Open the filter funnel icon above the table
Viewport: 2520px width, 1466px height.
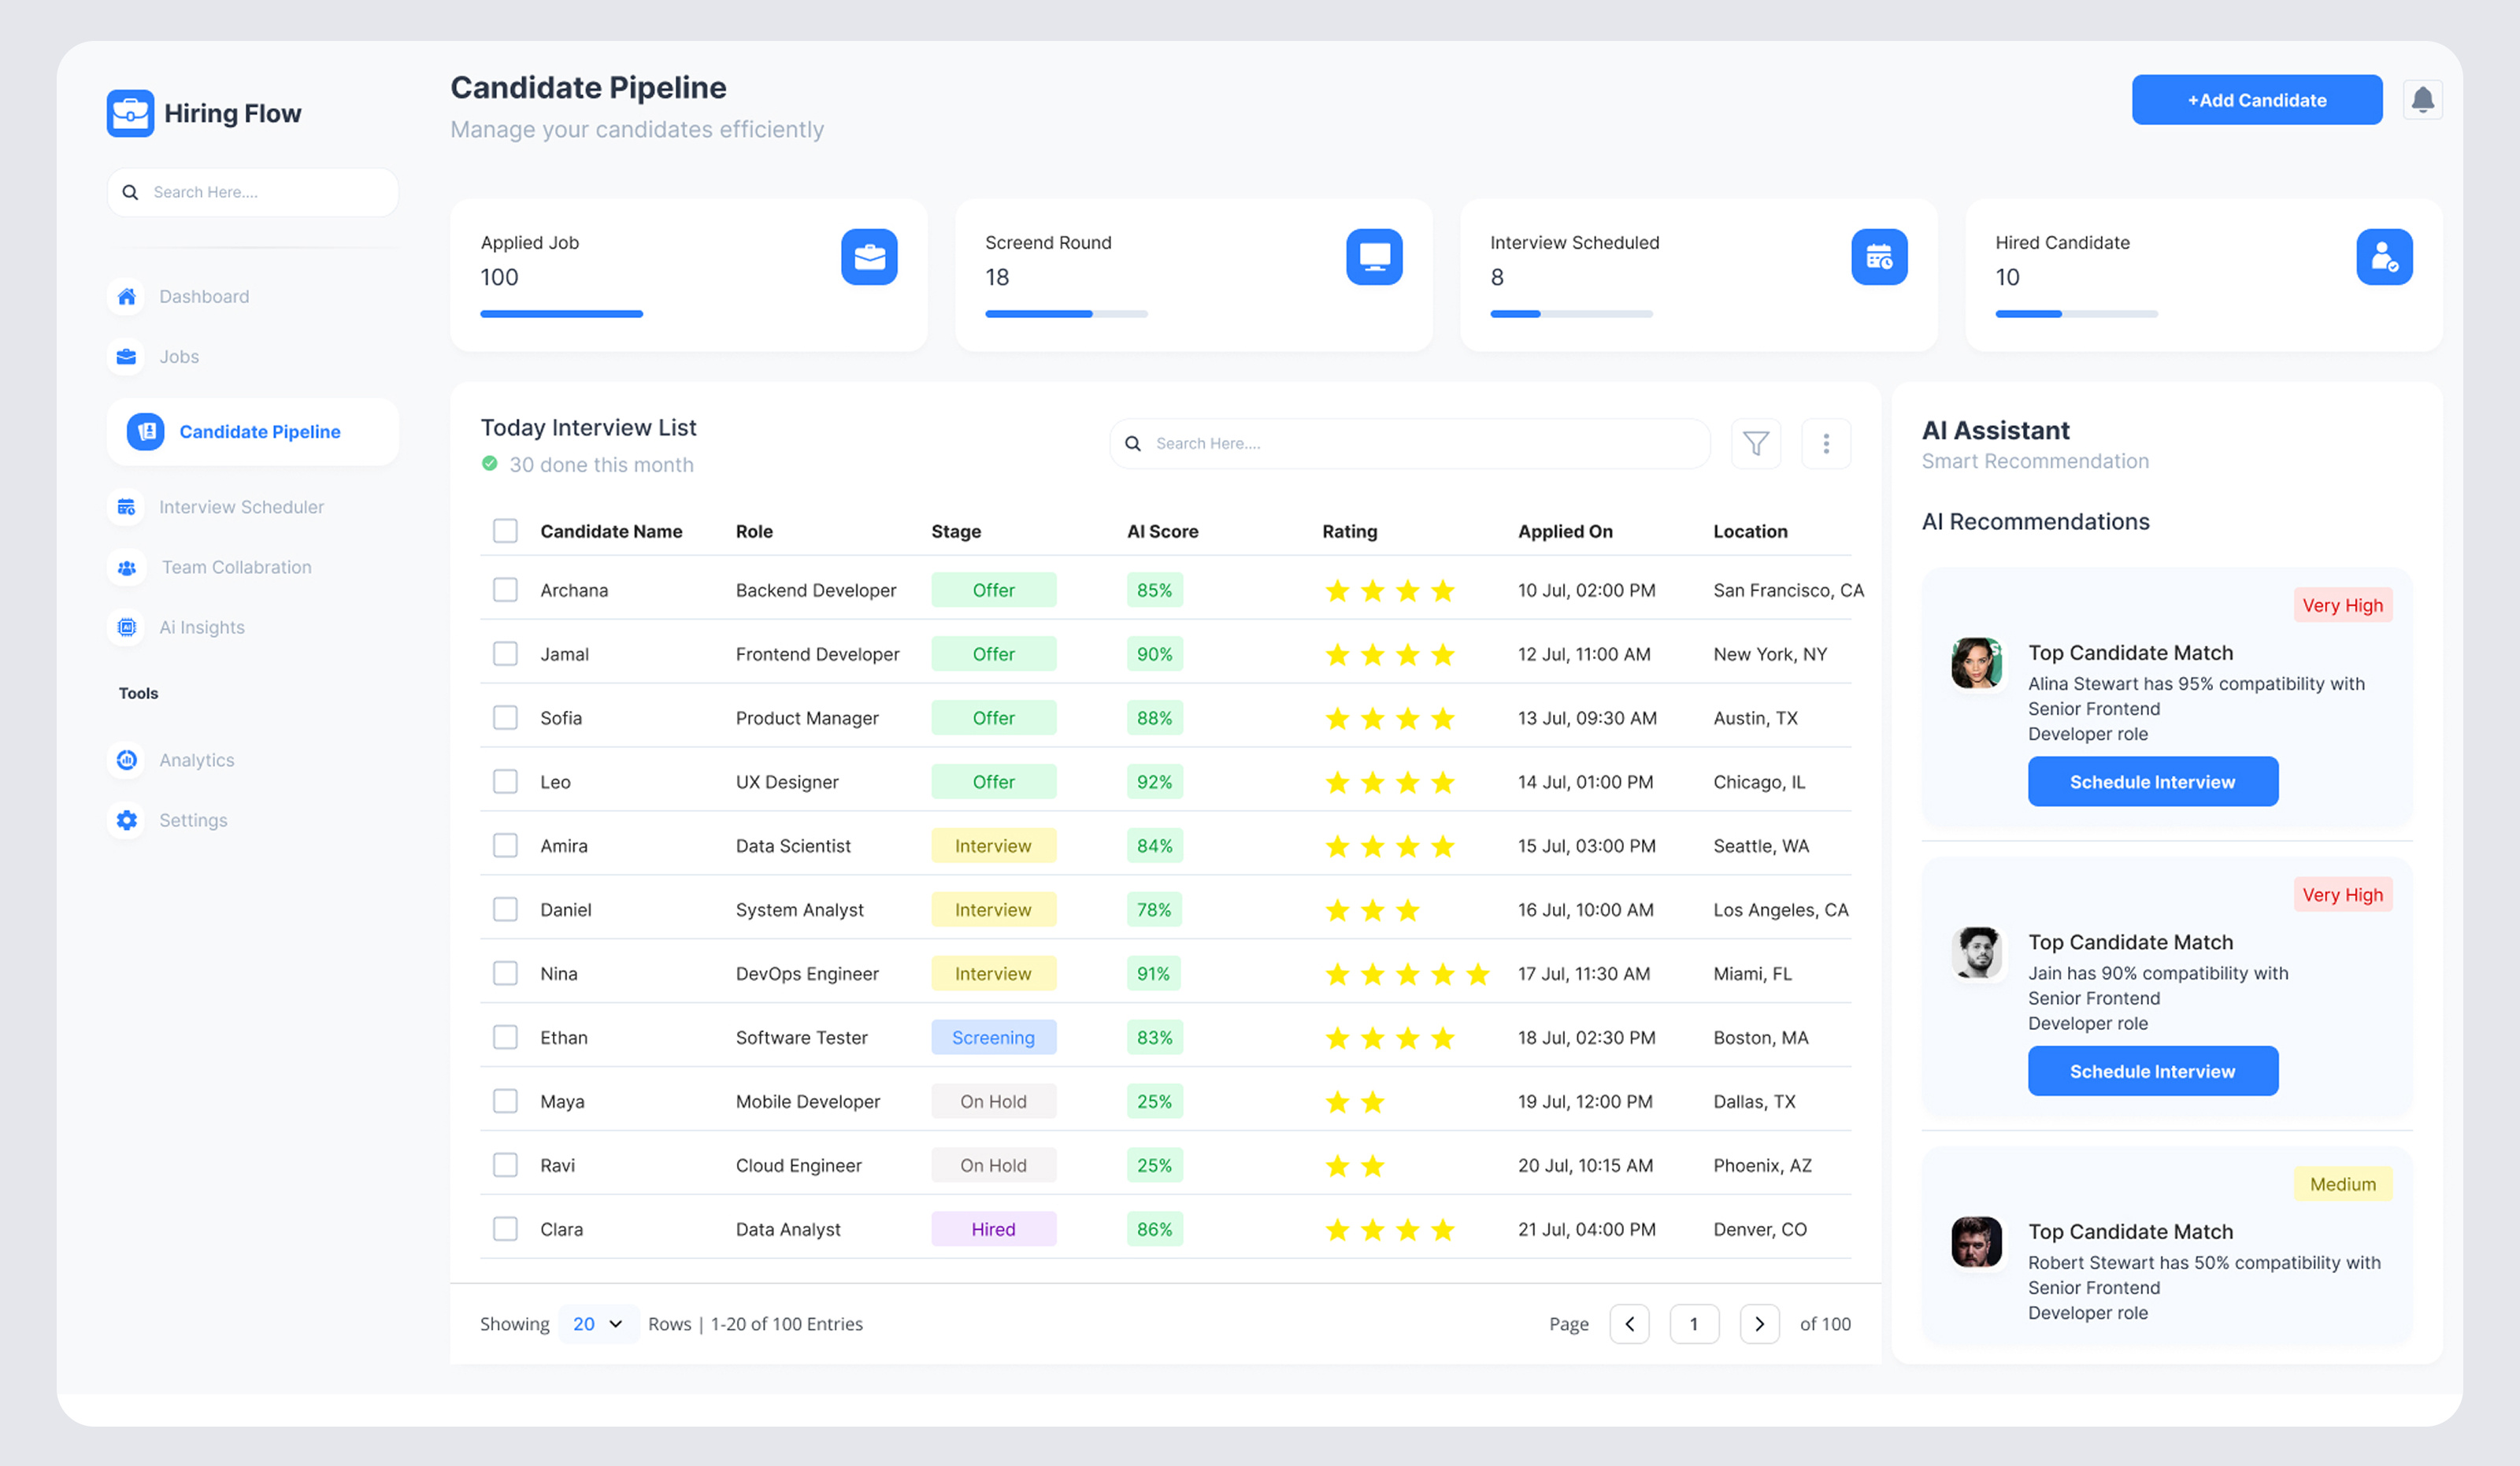[1756, 443]
